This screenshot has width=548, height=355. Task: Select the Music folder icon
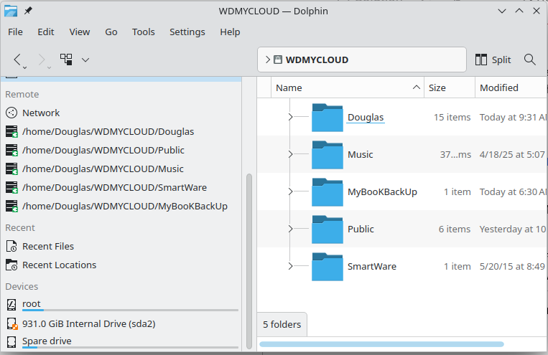click(328, 155)
